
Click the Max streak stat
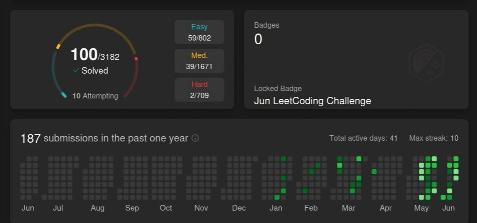coord(433,138)
